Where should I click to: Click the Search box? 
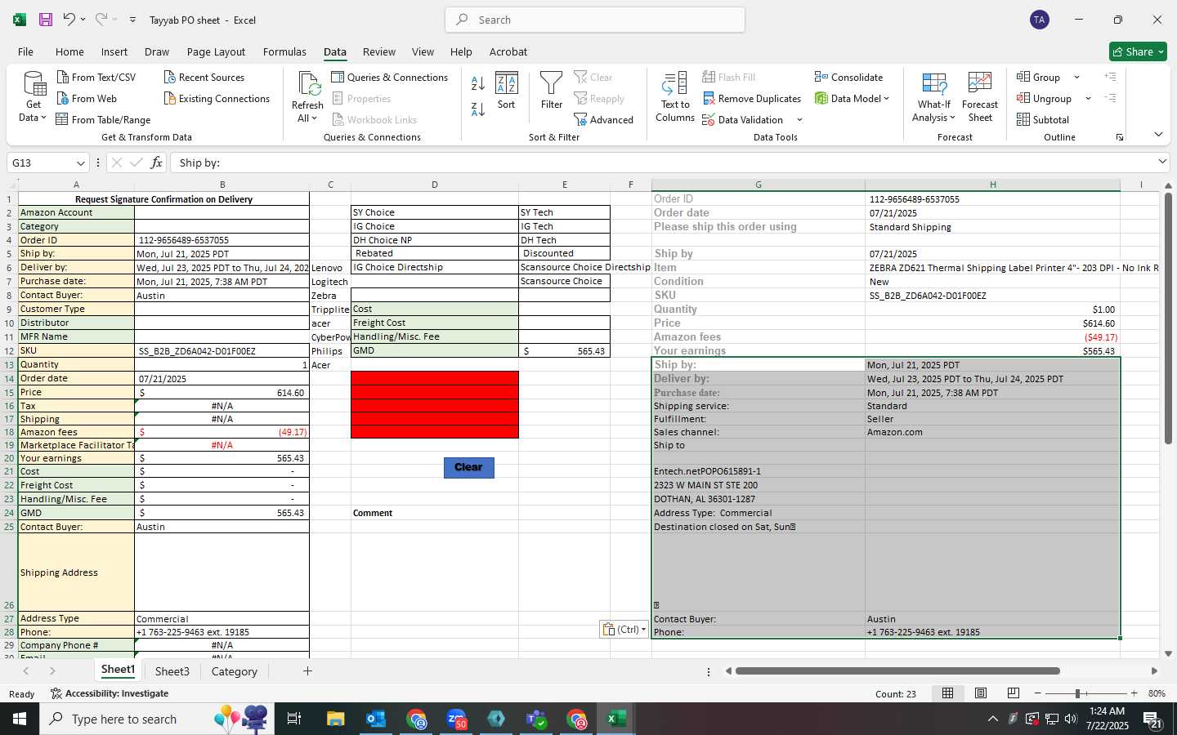coord(595,20)
